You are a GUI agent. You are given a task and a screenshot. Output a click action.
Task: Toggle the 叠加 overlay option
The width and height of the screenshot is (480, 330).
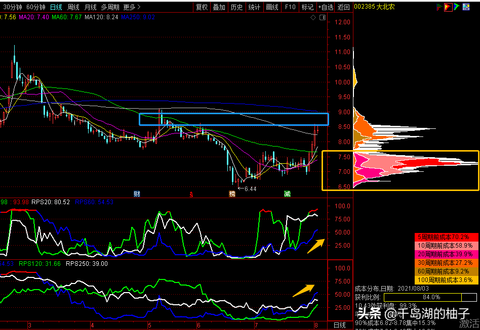(219, 7)
